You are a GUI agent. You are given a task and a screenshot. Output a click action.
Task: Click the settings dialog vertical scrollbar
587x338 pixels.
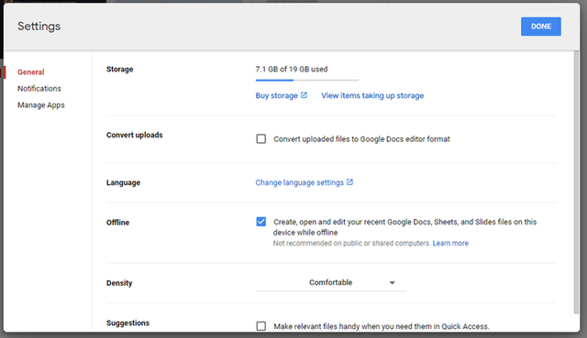click(x=576, y=182)
